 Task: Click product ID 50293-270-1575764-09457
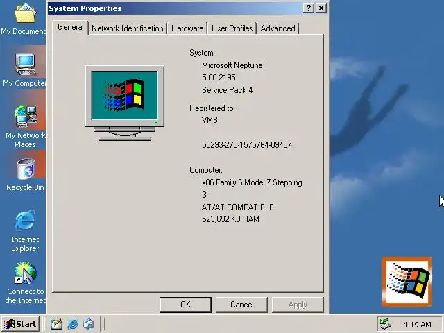click(247, 145)
